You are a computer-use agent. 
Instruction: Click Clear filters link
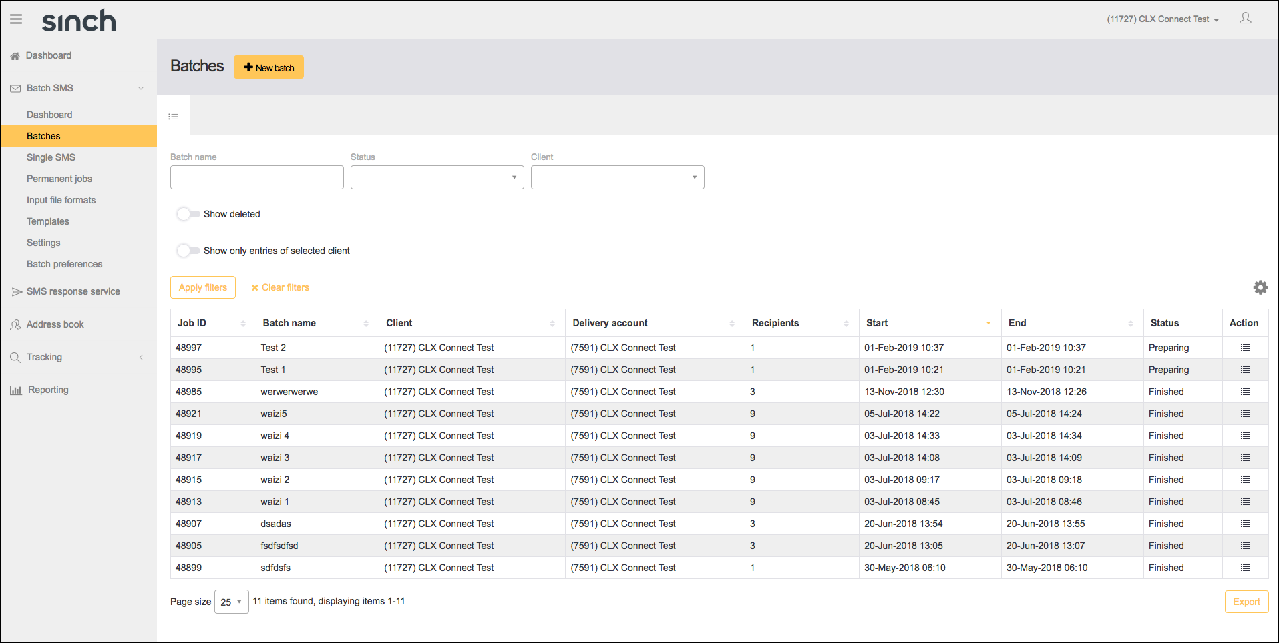(x=280, y=287)
